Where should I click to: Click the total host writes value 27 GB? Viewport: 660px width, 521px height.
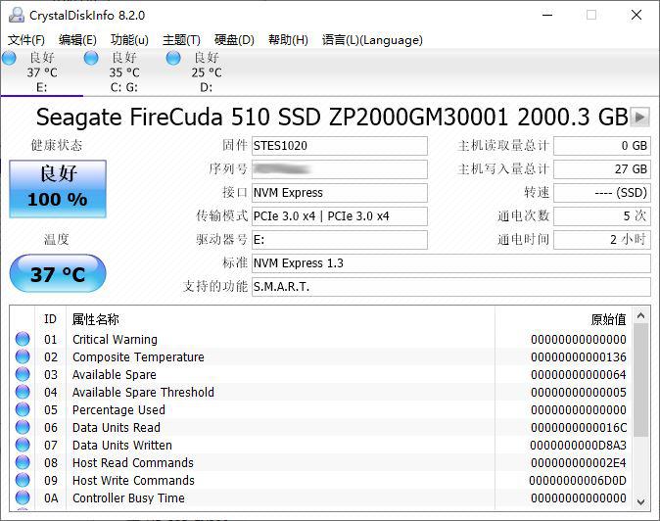602,169
